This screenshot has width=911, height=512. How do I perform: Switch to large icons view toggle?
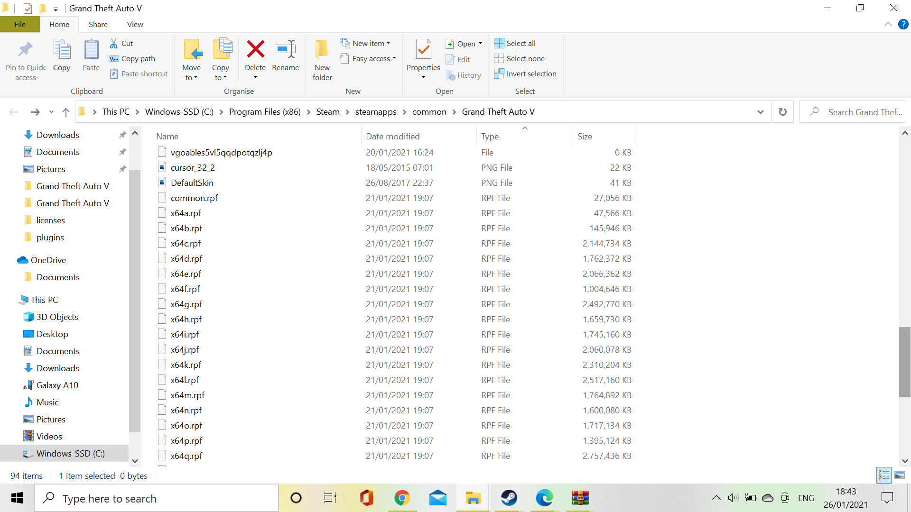900,475
